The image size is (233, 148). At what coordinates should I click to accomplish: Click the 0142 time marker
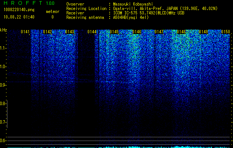point(47,32)
